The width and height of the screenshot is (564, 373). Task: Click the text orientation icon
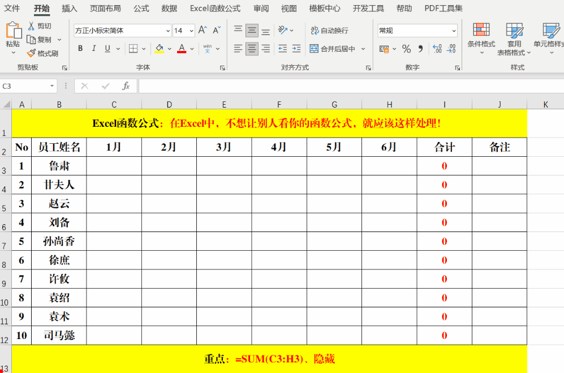coord(283,30)
